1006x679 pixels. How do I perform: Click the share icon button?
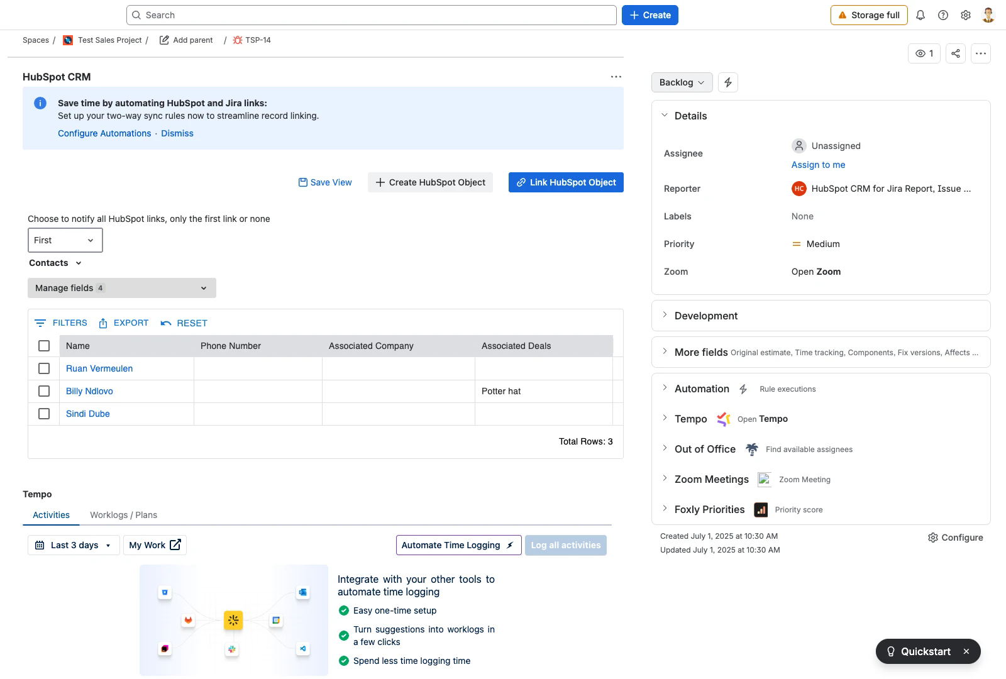click(x=956, y=53)
